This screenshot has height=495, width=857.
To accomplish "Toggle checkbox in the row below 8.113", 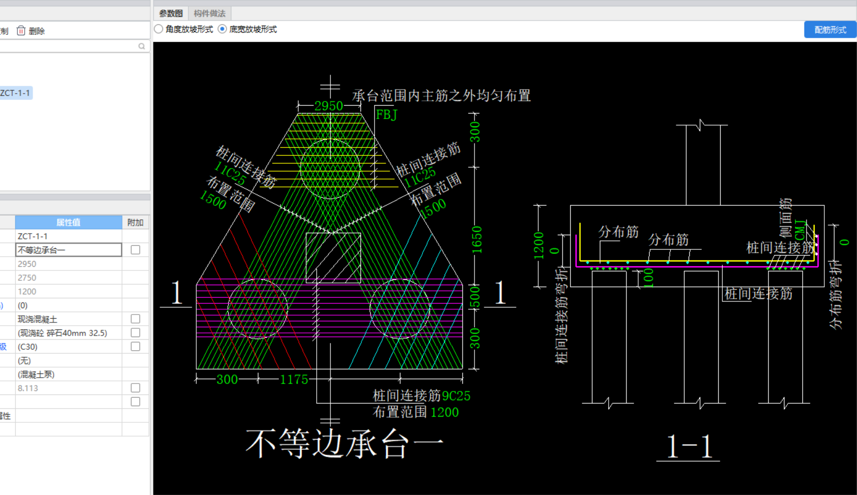I will (135, 402).
